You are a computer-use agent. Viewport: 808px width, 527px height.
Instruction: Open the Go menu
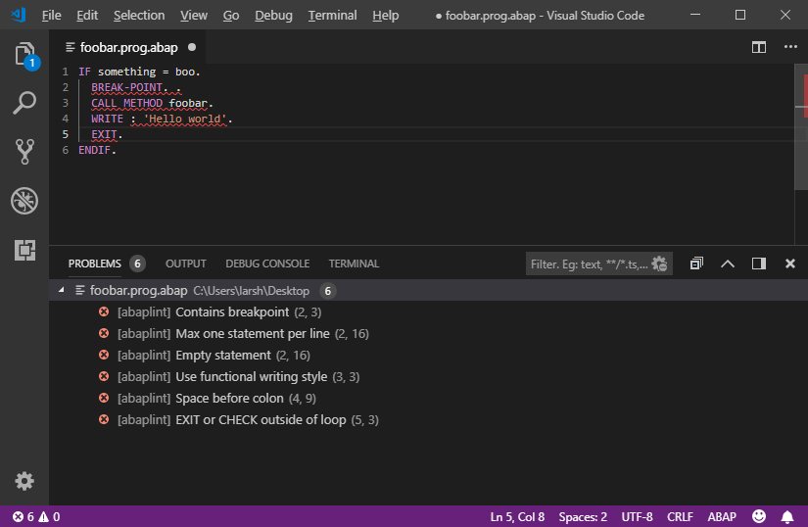click(231, 16)
